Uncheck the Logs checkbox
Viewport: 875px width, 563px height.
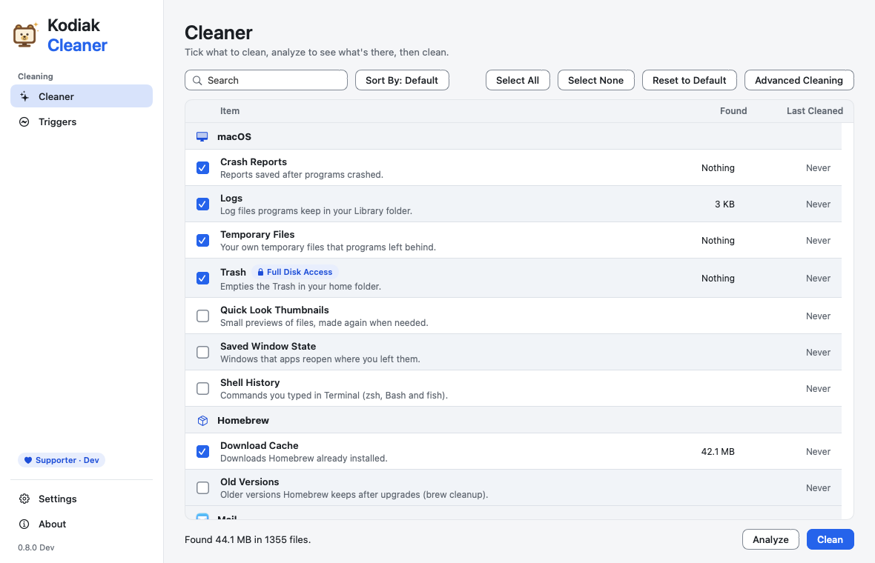click(x=202, y=204)
